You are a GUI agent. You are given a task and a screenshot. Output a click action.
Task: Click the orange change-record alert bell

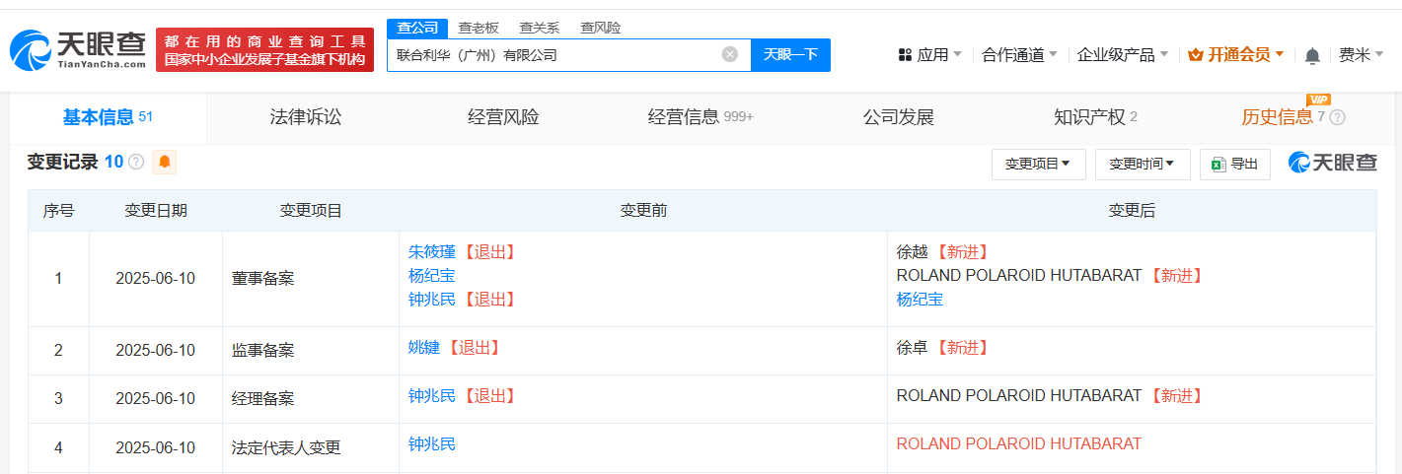point(164,162)
